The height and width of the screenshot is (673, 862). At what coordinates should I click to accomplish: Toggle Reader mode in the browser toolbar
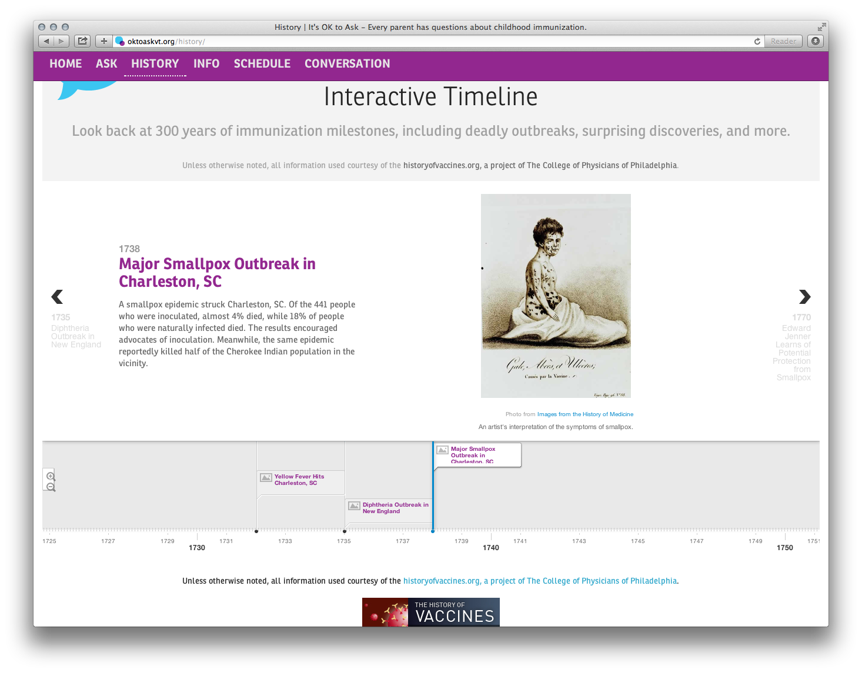[x=783, y=41]
